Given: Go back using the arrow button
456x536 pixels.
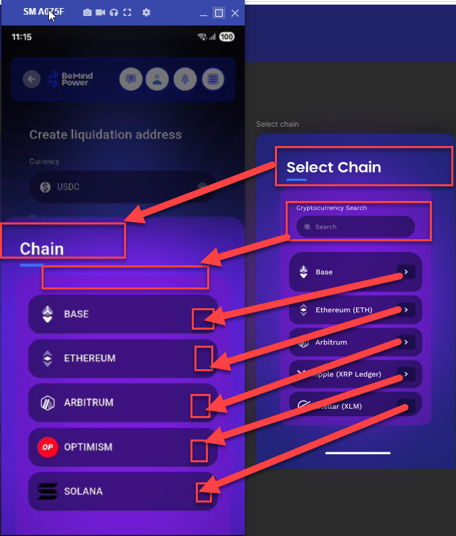Looking at the screenshot, I should tap(32, 80).
